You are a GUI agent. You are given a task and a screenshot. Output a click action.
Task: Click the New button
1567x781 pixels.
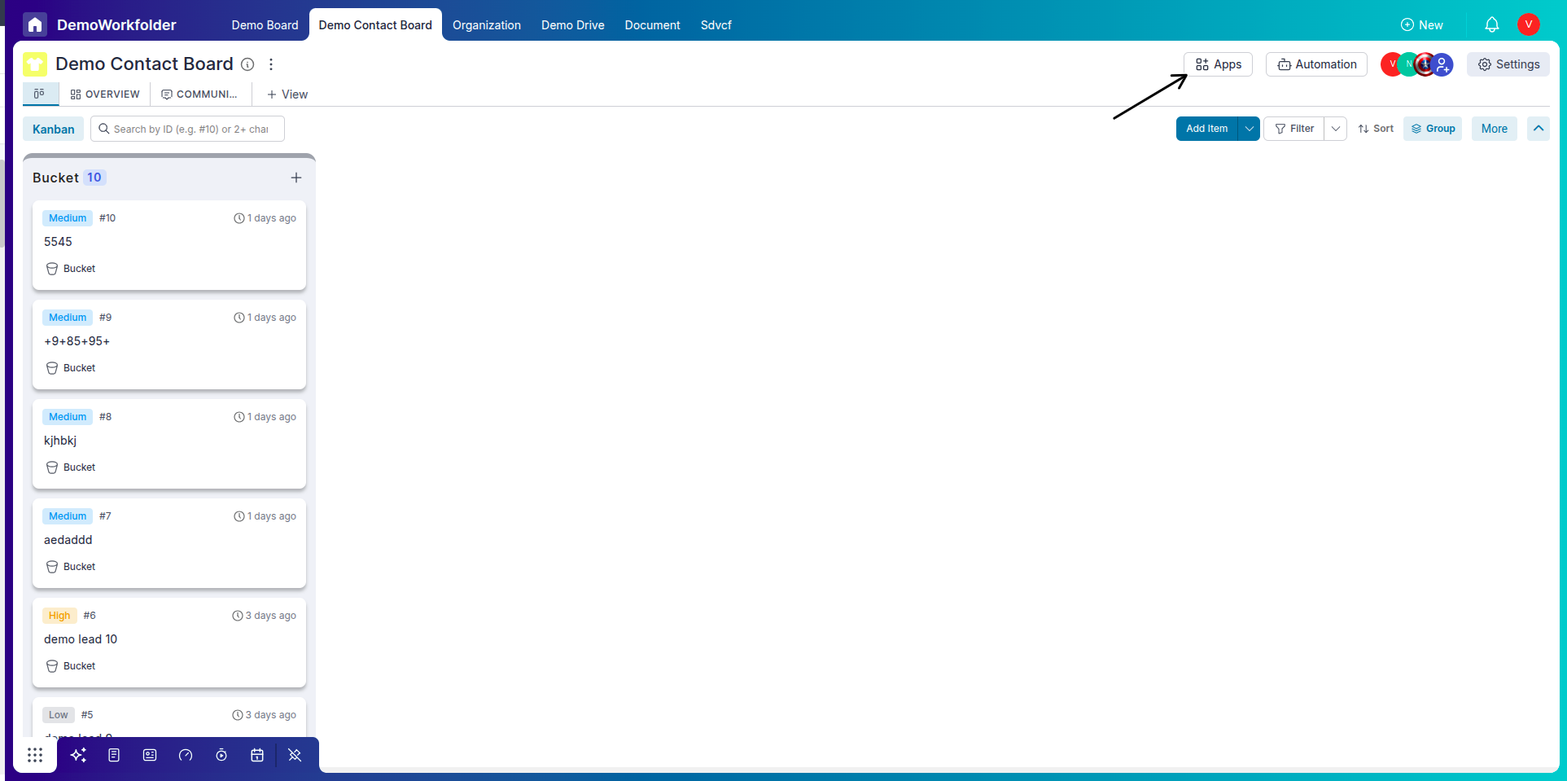[1421, 25]
